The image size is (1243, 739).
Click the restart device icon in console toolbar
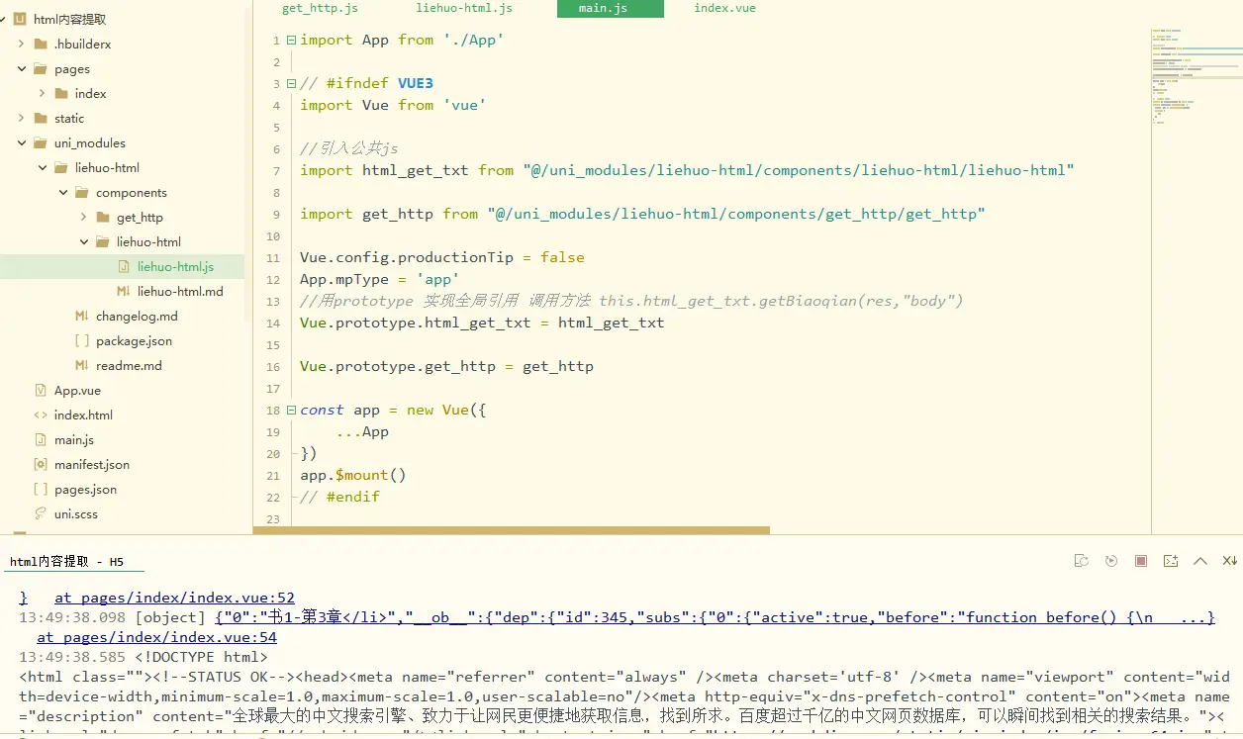[x=1082, y=561]
